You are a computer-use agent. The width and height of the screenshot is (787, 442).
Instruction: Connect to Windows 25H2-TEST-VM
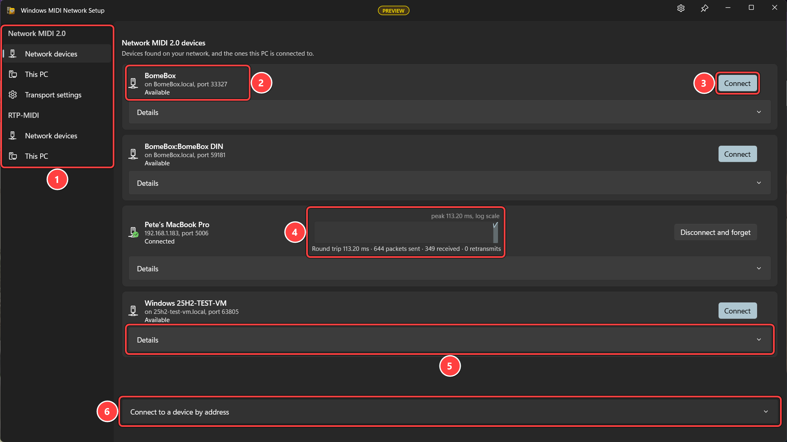point(737,311)
